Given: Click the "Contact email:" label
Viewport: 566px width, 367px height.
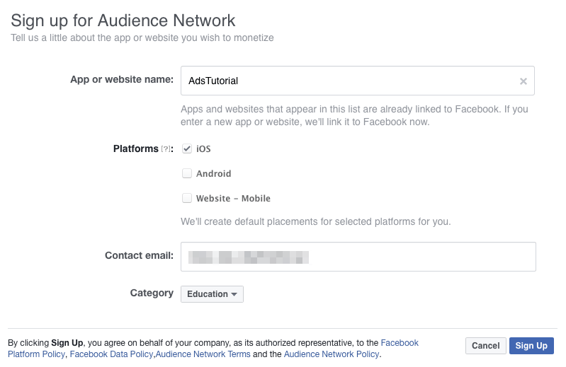Looking at the screenshot, I should click(x=139, y=255).
